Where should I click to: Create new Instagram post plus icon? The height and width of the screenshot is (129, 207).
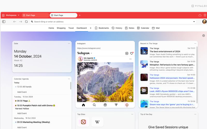click(x=127, y=53)
